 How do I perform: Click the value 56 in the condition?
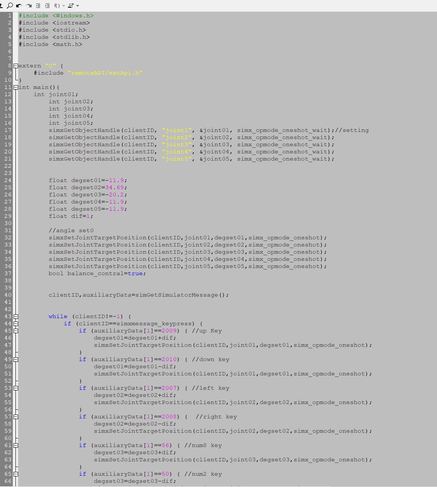pyautogui.click(x=165, y=445)
